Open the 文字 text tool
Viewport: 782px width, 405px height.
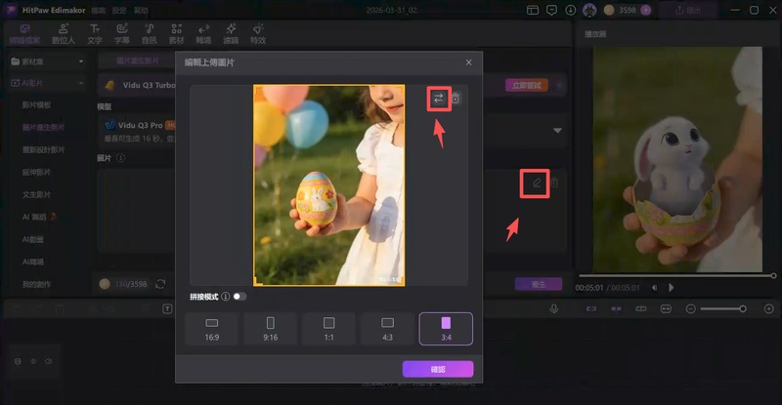pos(95,34)
